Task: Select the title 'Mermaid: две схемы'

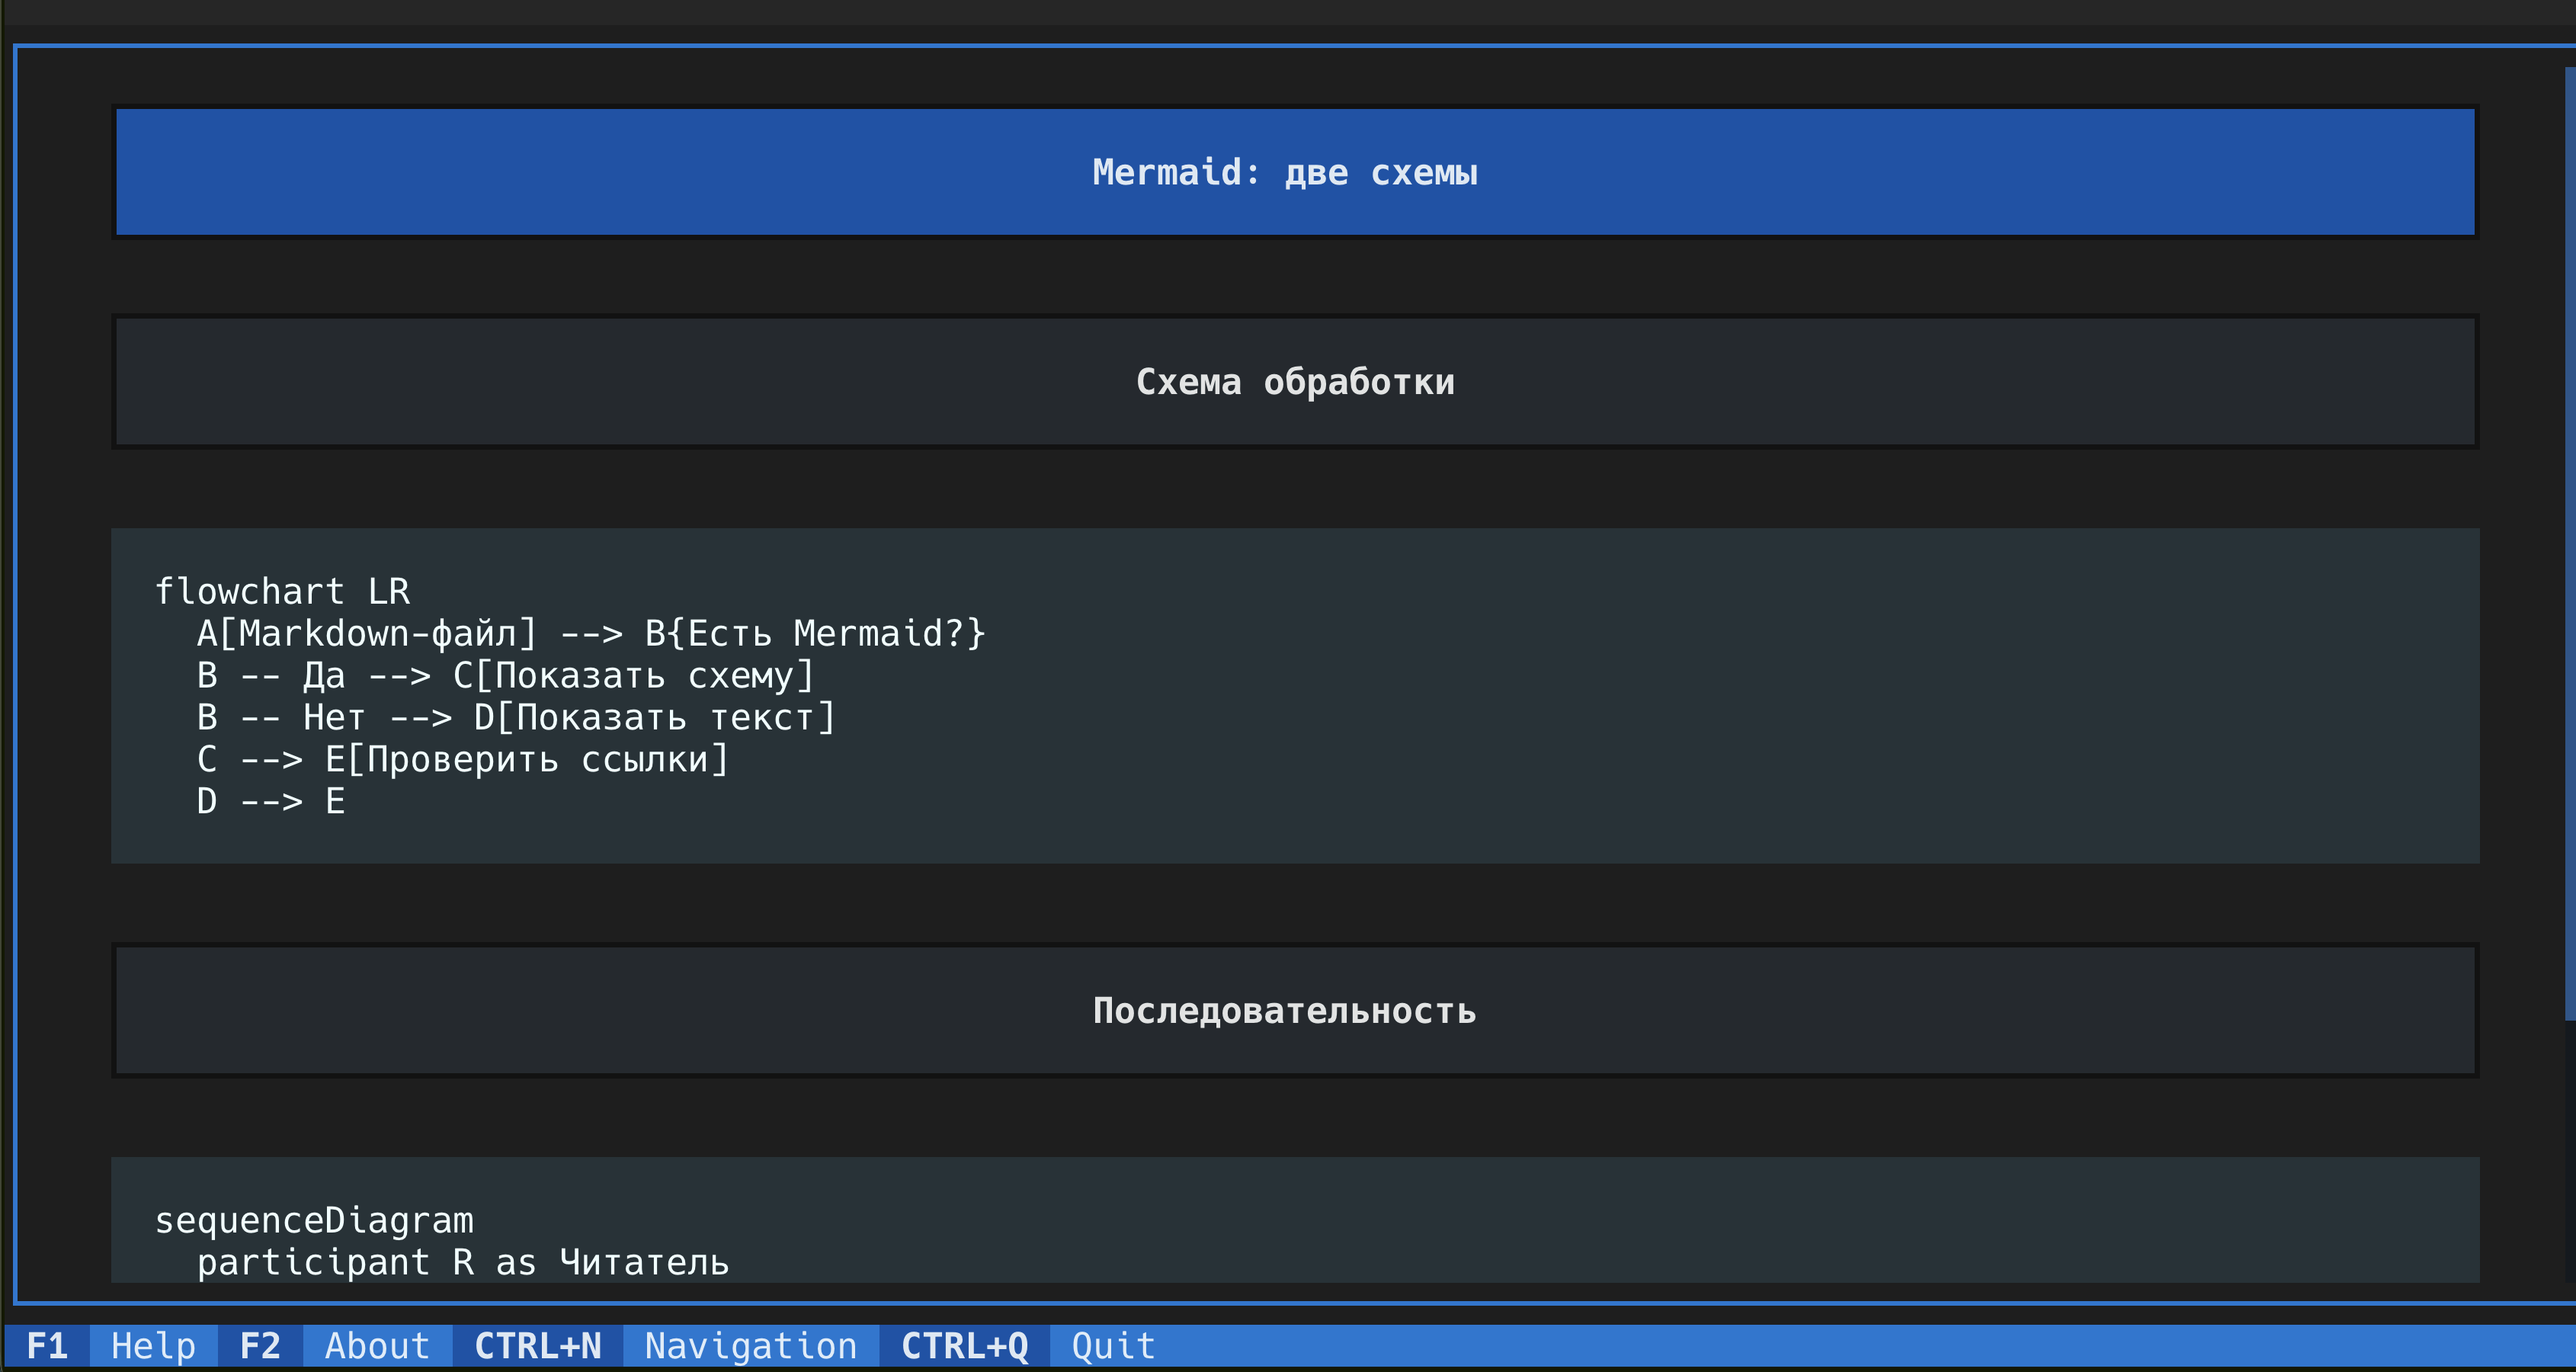Action: (x=1285, y=172)
